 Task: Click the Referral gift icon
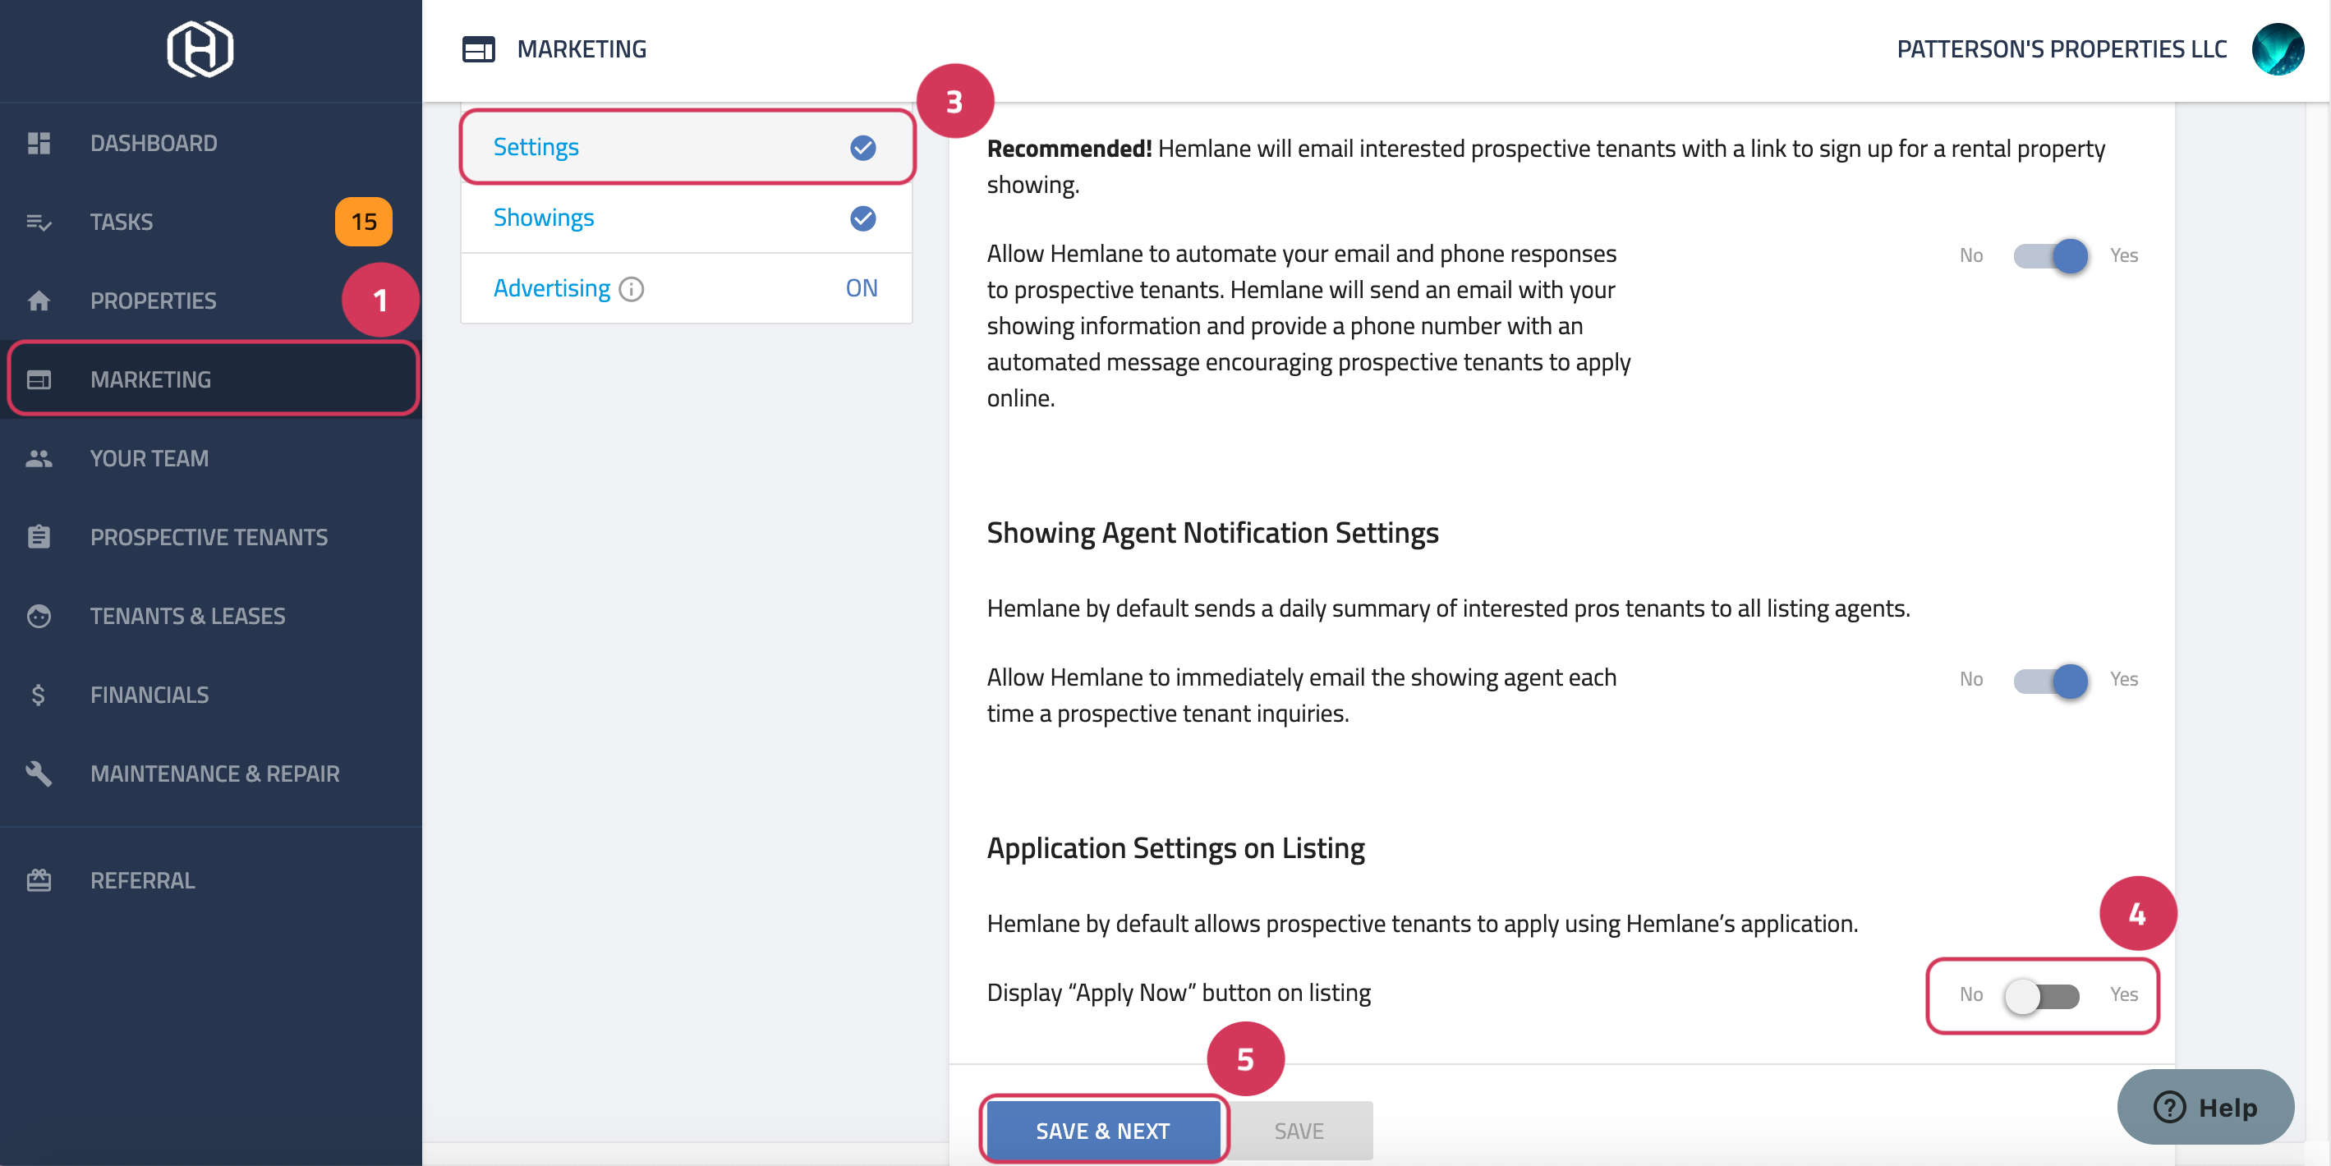click(39, 880)
